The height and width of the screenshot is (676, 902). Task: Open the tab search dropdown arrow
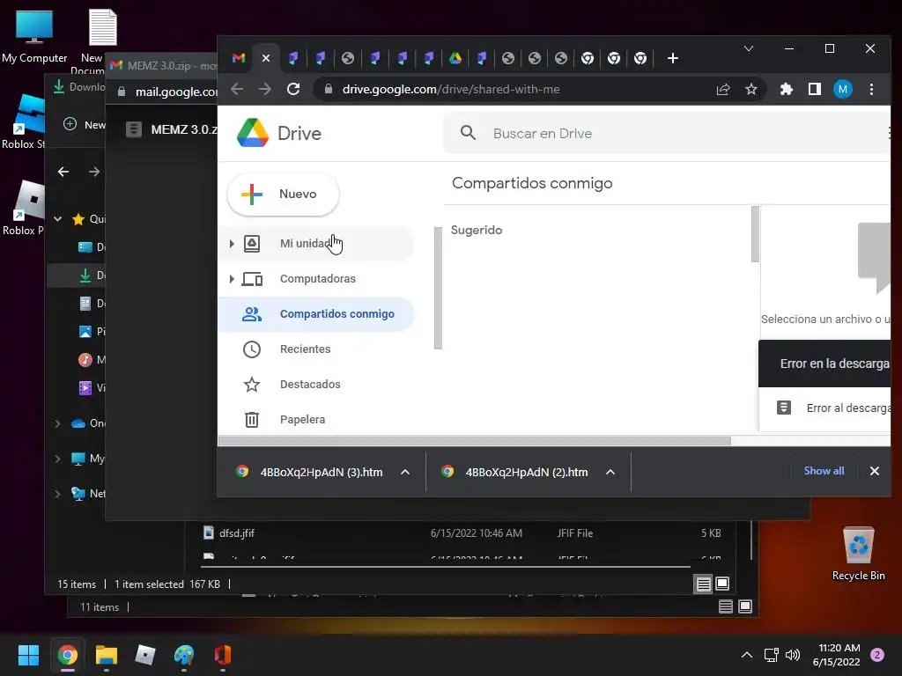click(x=749, y=48)
